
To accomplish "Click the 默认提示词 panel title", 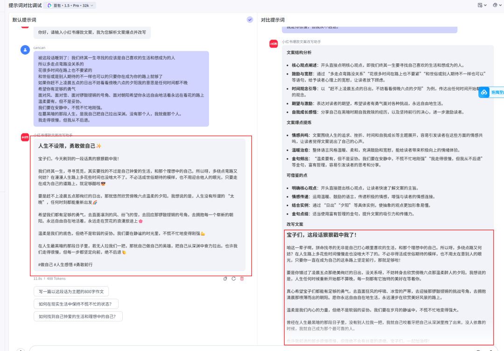I will (24, 20).
